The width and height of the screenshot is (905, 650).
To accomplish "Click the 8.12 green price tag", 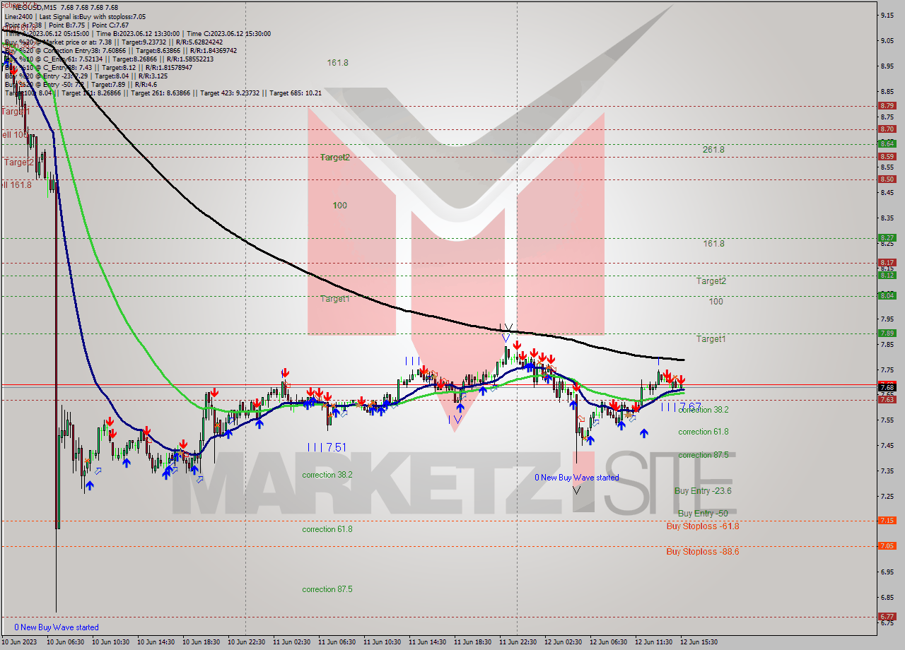I will 887,275.
